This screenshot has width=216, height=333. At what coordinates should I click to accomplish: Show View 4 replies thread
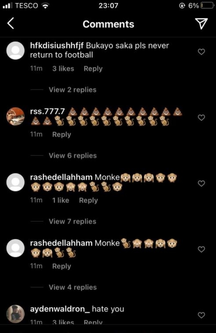tap(73, 287)
